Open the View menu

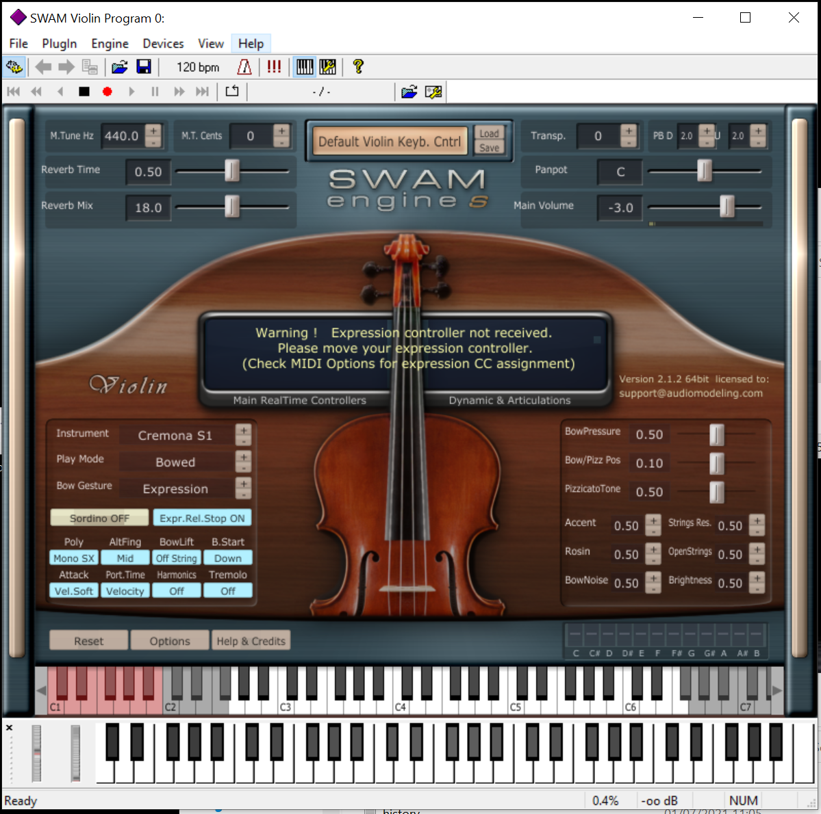[210, 43]
